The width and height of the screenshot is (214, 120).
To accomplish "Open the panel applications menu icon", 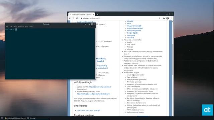I will 2,118.
